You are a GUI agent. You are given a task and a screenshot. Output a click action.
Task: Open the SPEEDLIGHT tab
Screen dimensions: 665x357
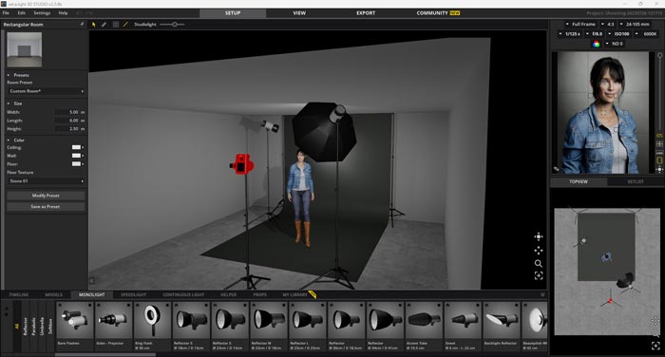coord(133,294)
